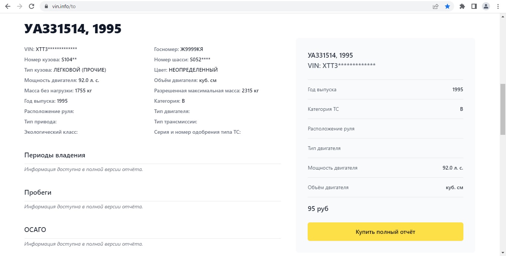Viewport: 506px width, 256px height.
Task: Click the share page icon
Action: 436,6
